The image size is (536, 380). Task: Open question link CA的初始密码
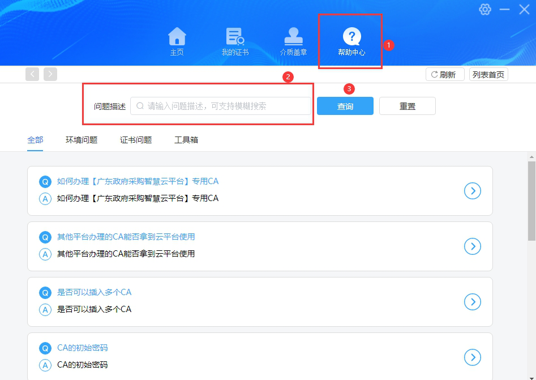tap(83, 348)
